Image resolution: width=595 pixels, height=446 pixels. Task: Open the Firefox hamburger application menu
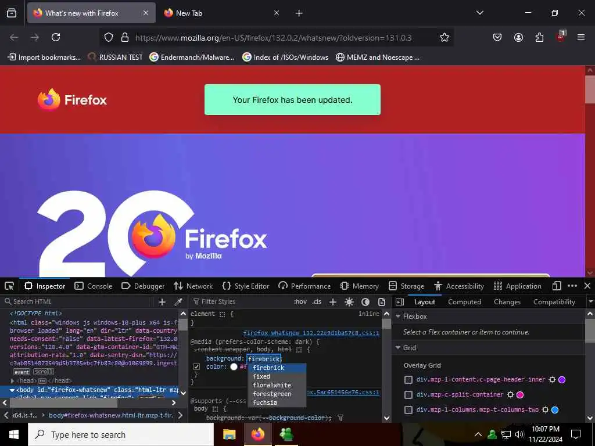[x=581, y=37]
